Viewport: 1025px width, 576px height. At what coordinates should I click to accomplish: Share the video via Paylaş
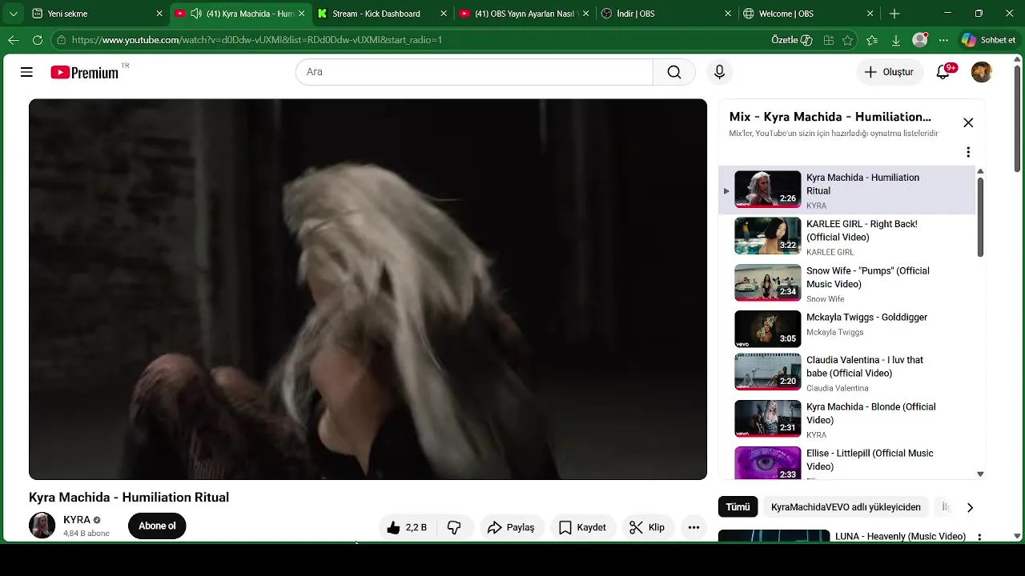point(511,527)
